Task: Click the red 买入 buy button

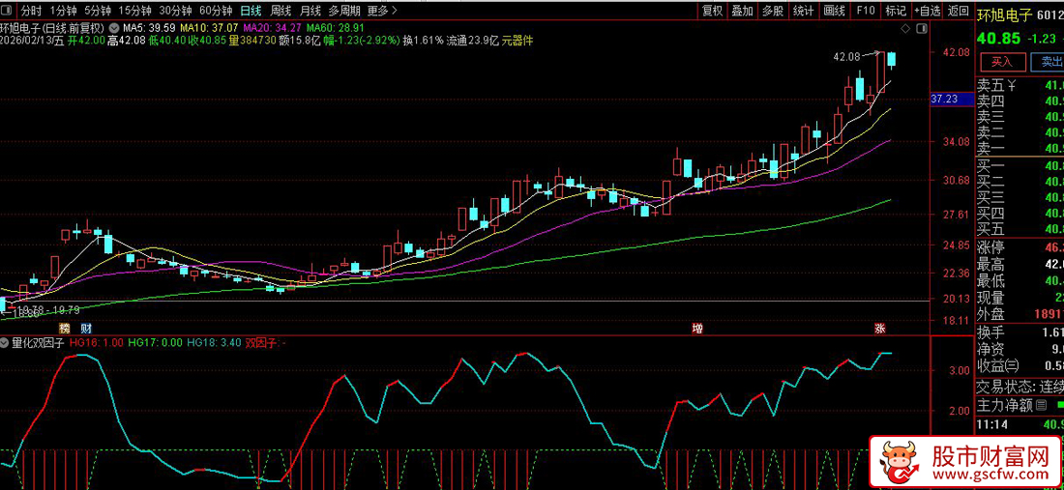Action: 1002,62
